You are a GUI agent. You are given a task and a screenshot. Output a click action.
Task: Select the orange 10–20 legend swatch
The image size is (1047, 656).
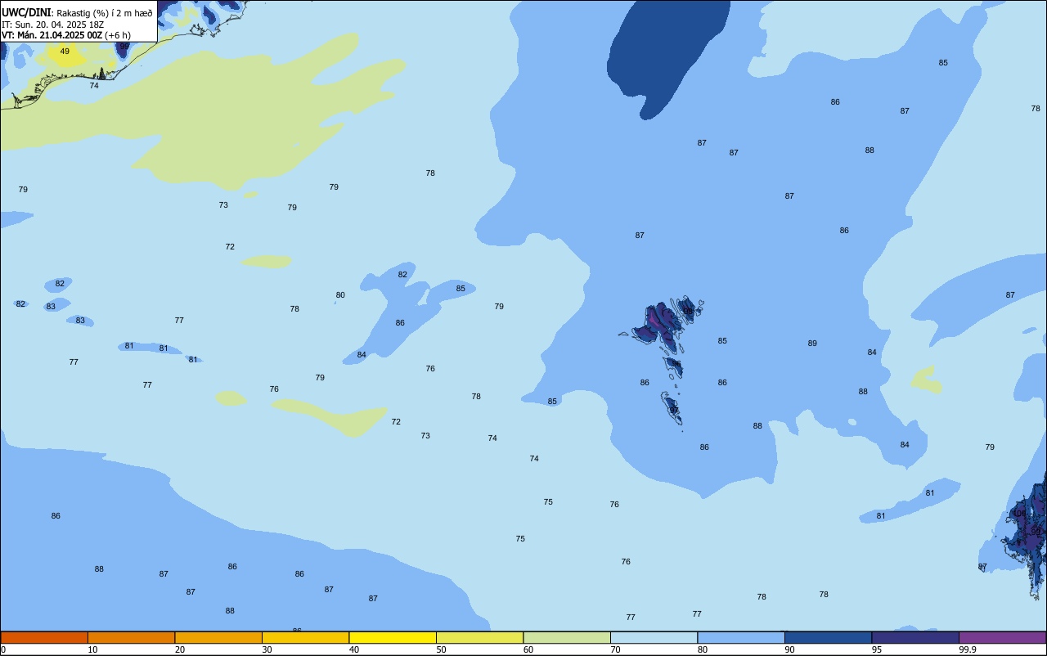coord(131,637)
